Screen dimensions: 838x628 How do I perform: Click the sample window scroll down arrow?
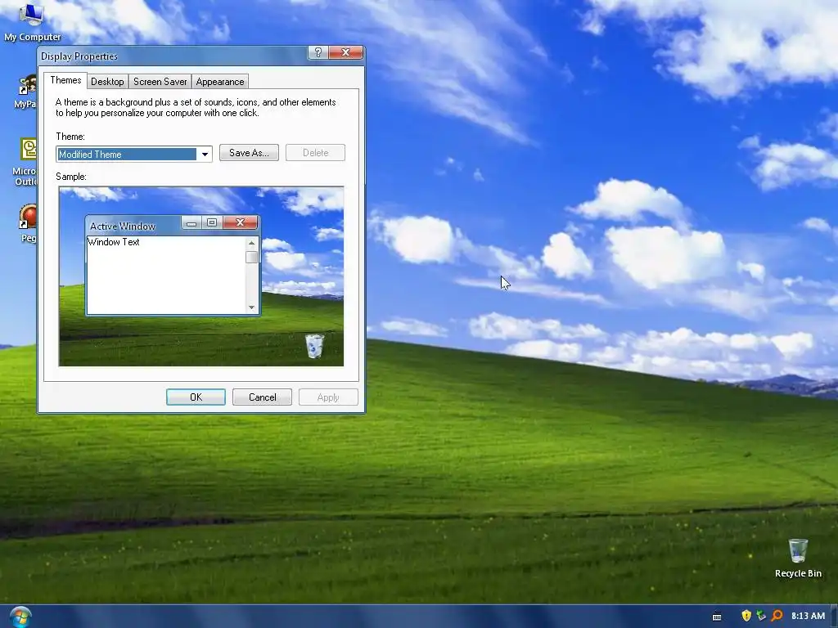point(252,307)
